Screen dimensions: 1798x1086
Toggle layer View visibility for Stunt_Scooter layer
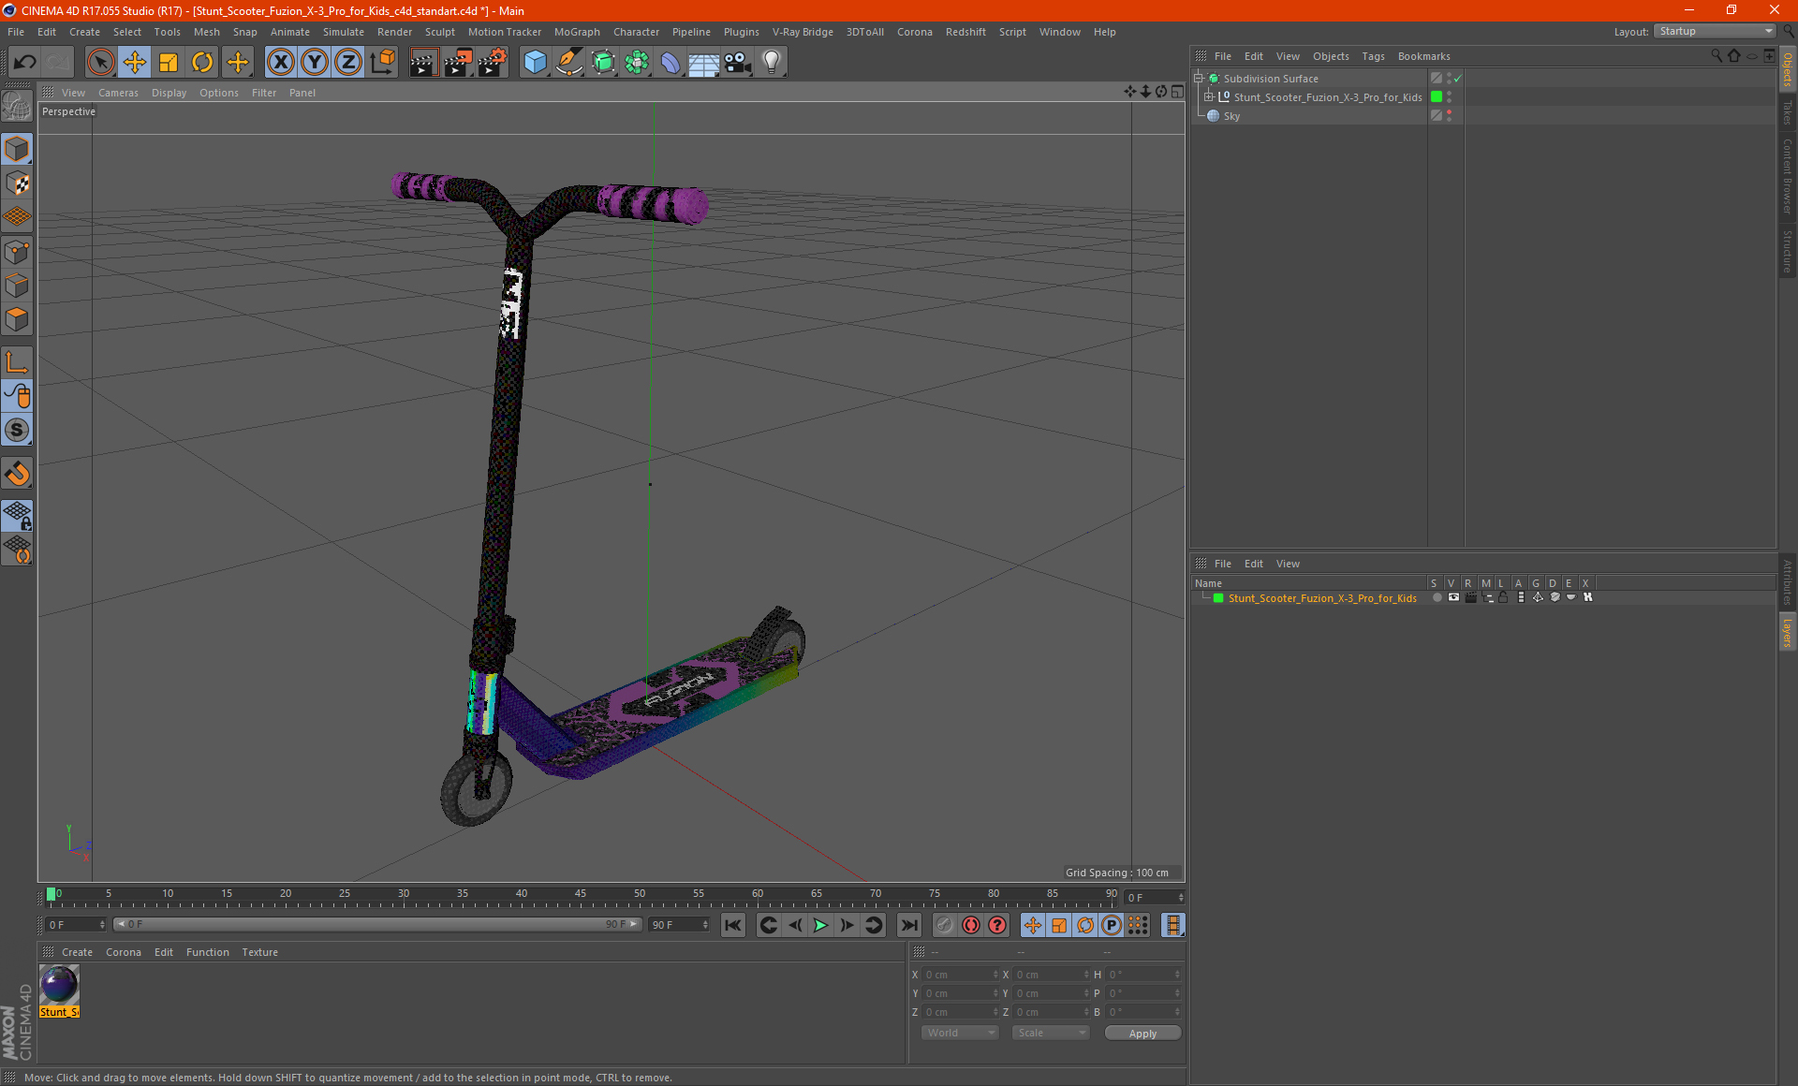(x=1453, y=597)
